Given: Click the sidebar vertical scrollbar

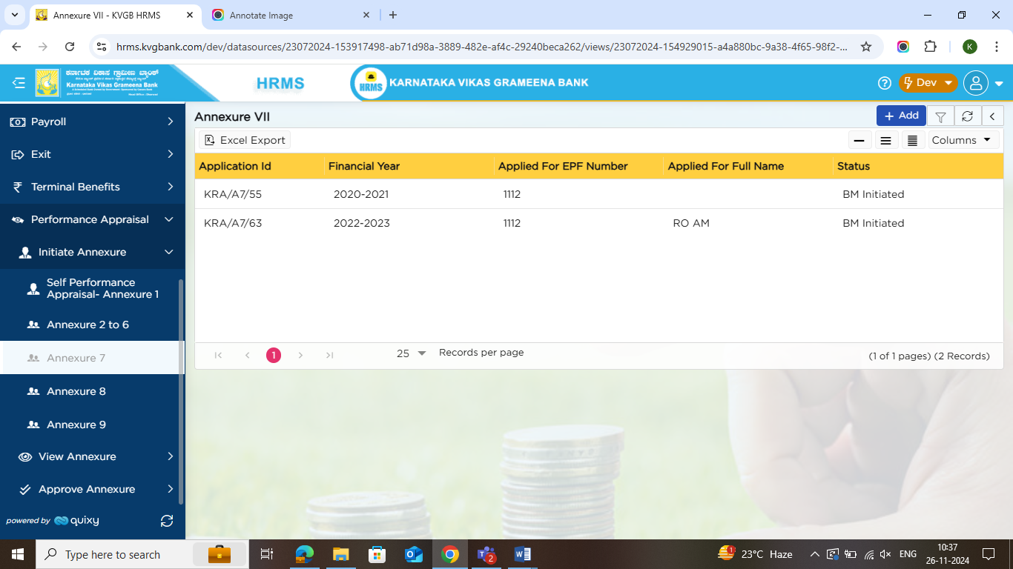Looking at the screenshot, I should coord(181,393).
